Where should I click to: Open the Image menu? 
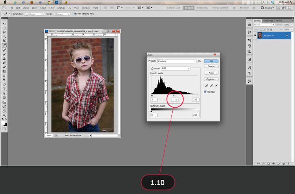point(26,8)
